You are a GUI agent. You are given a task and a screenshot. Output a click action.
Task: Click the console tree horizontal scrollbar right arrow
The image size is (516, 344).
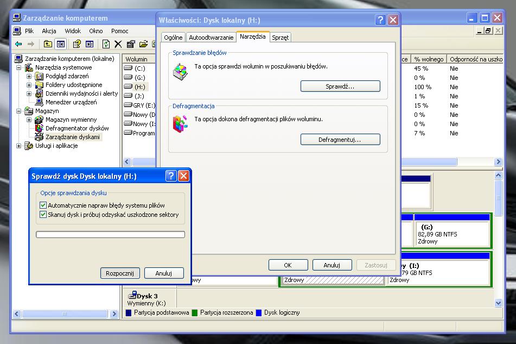(114, 314)
